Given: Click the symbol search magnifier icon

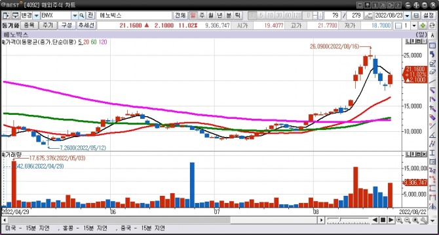Looking at the screenshot, I should [x=81, y=16].
